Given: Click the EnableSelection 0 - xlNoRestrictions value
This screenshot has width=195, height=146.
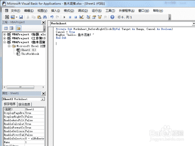Looking at the screenshot, I should point(35,139).
